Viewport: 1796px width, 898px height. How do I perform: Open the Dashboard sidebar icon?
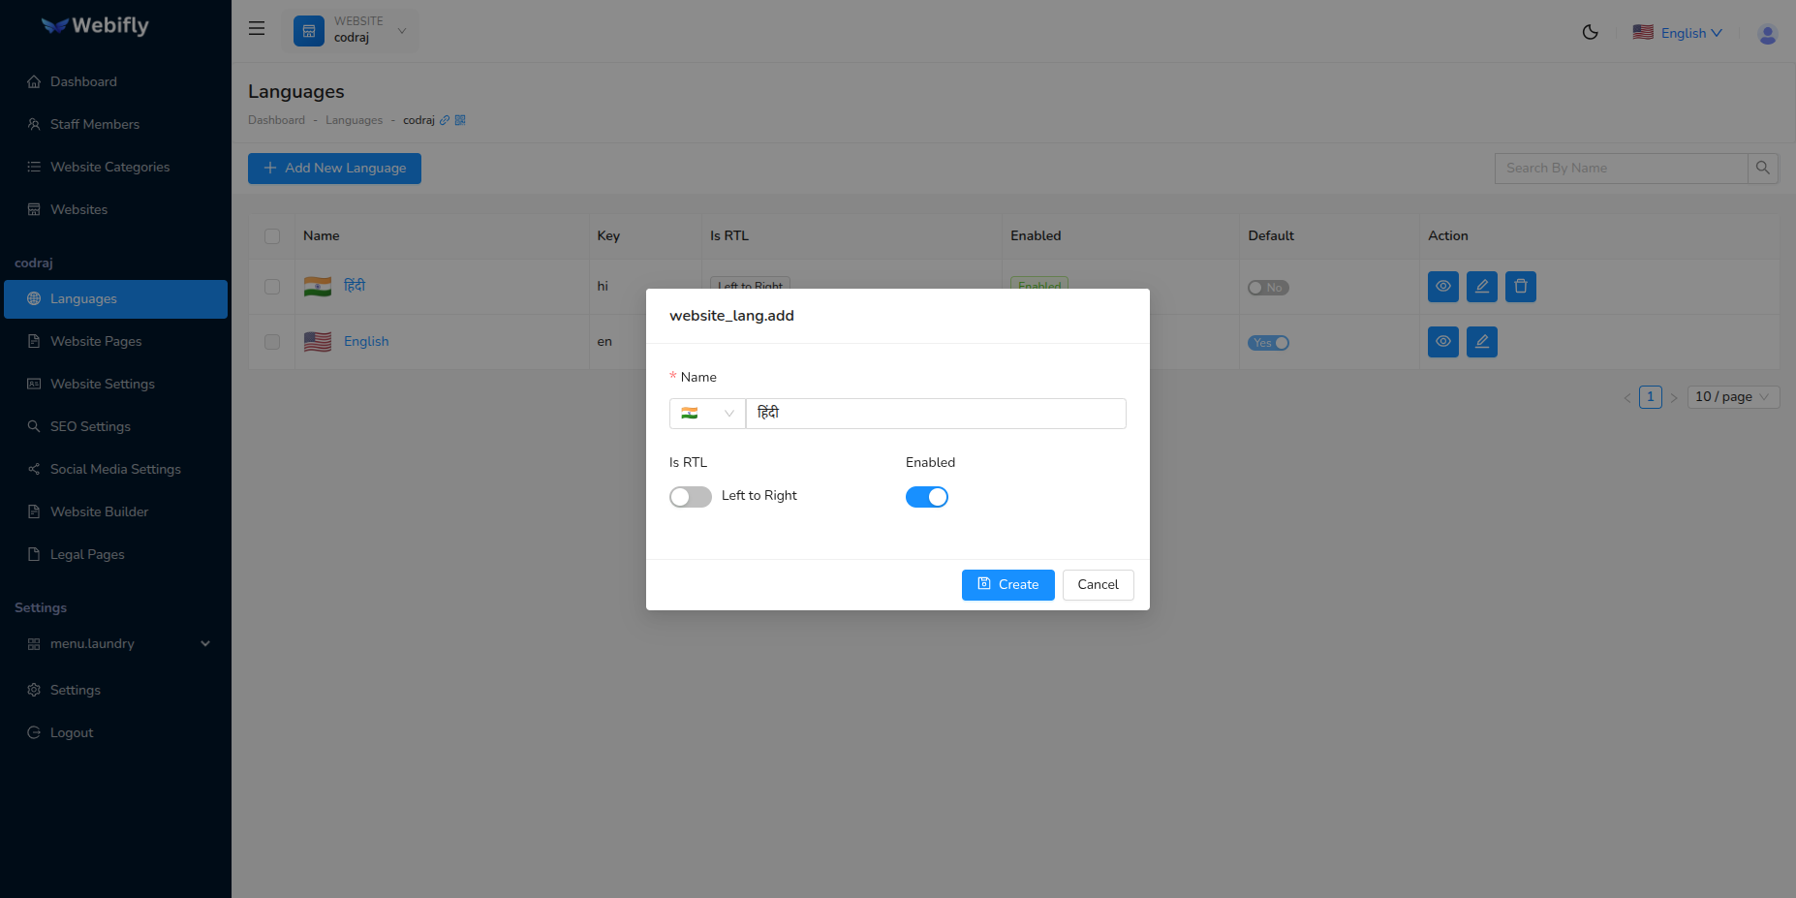pos(35,81)
